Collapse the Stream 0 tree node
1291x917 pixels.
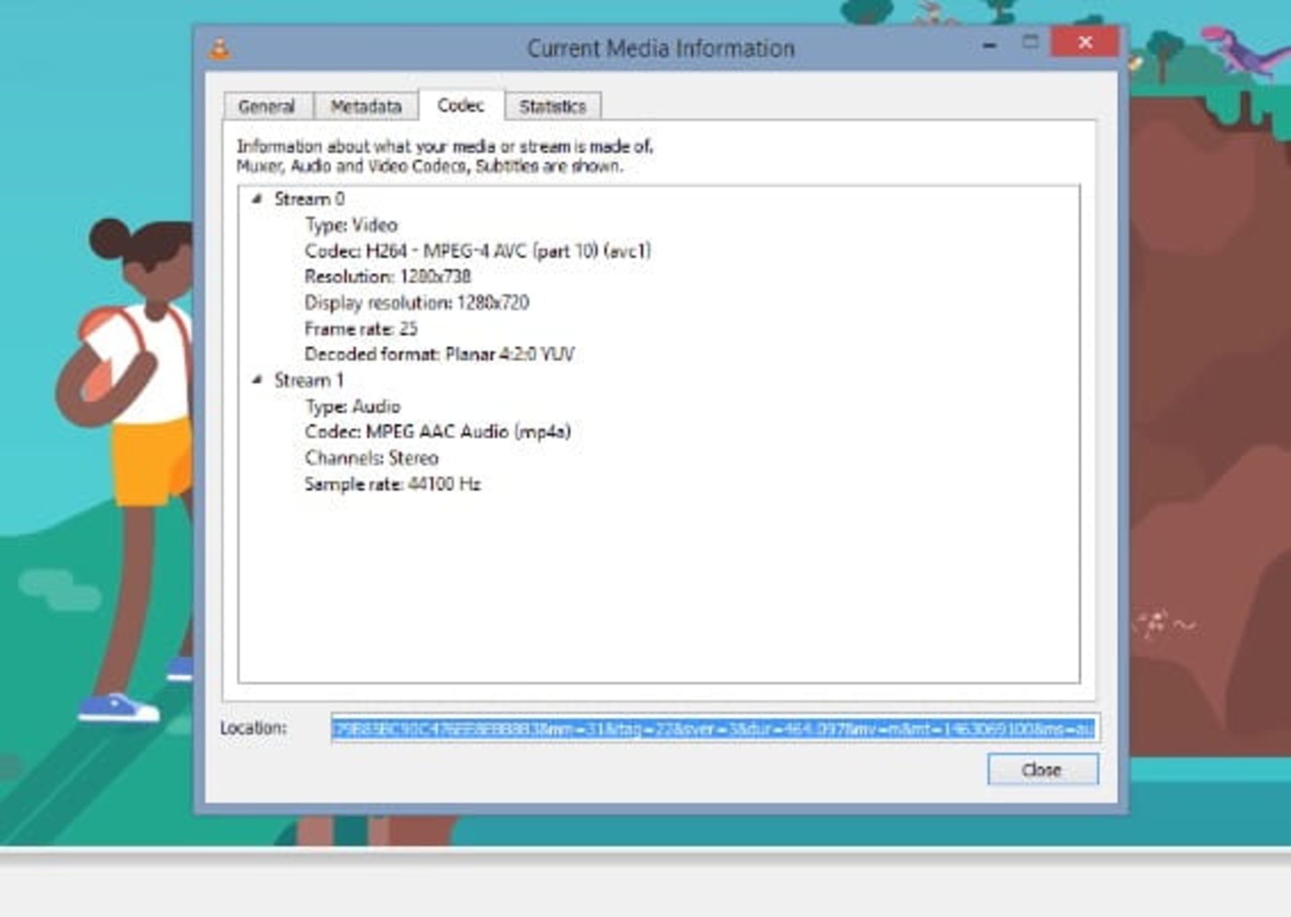[257, 198]
